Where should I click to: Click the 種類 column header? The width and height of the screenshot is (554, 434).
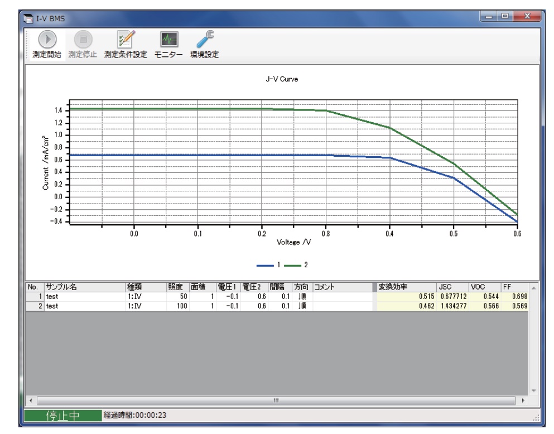tap(146, 287)
